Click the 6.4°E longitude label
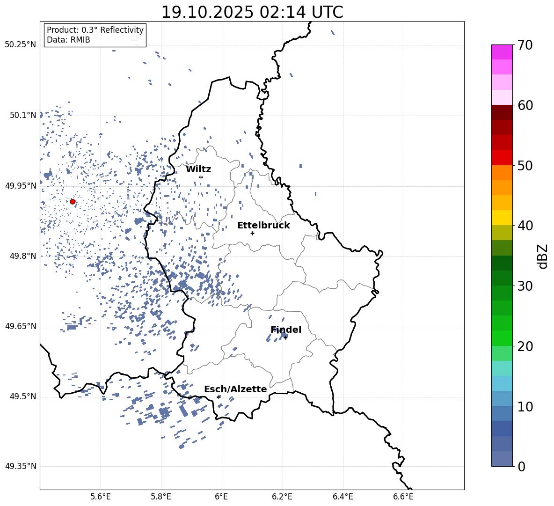Screen dimensions: 554x506 pos(343,497)
